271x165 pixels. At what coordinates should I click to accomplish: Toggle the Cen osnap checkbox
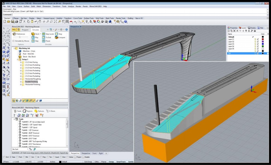30,157
